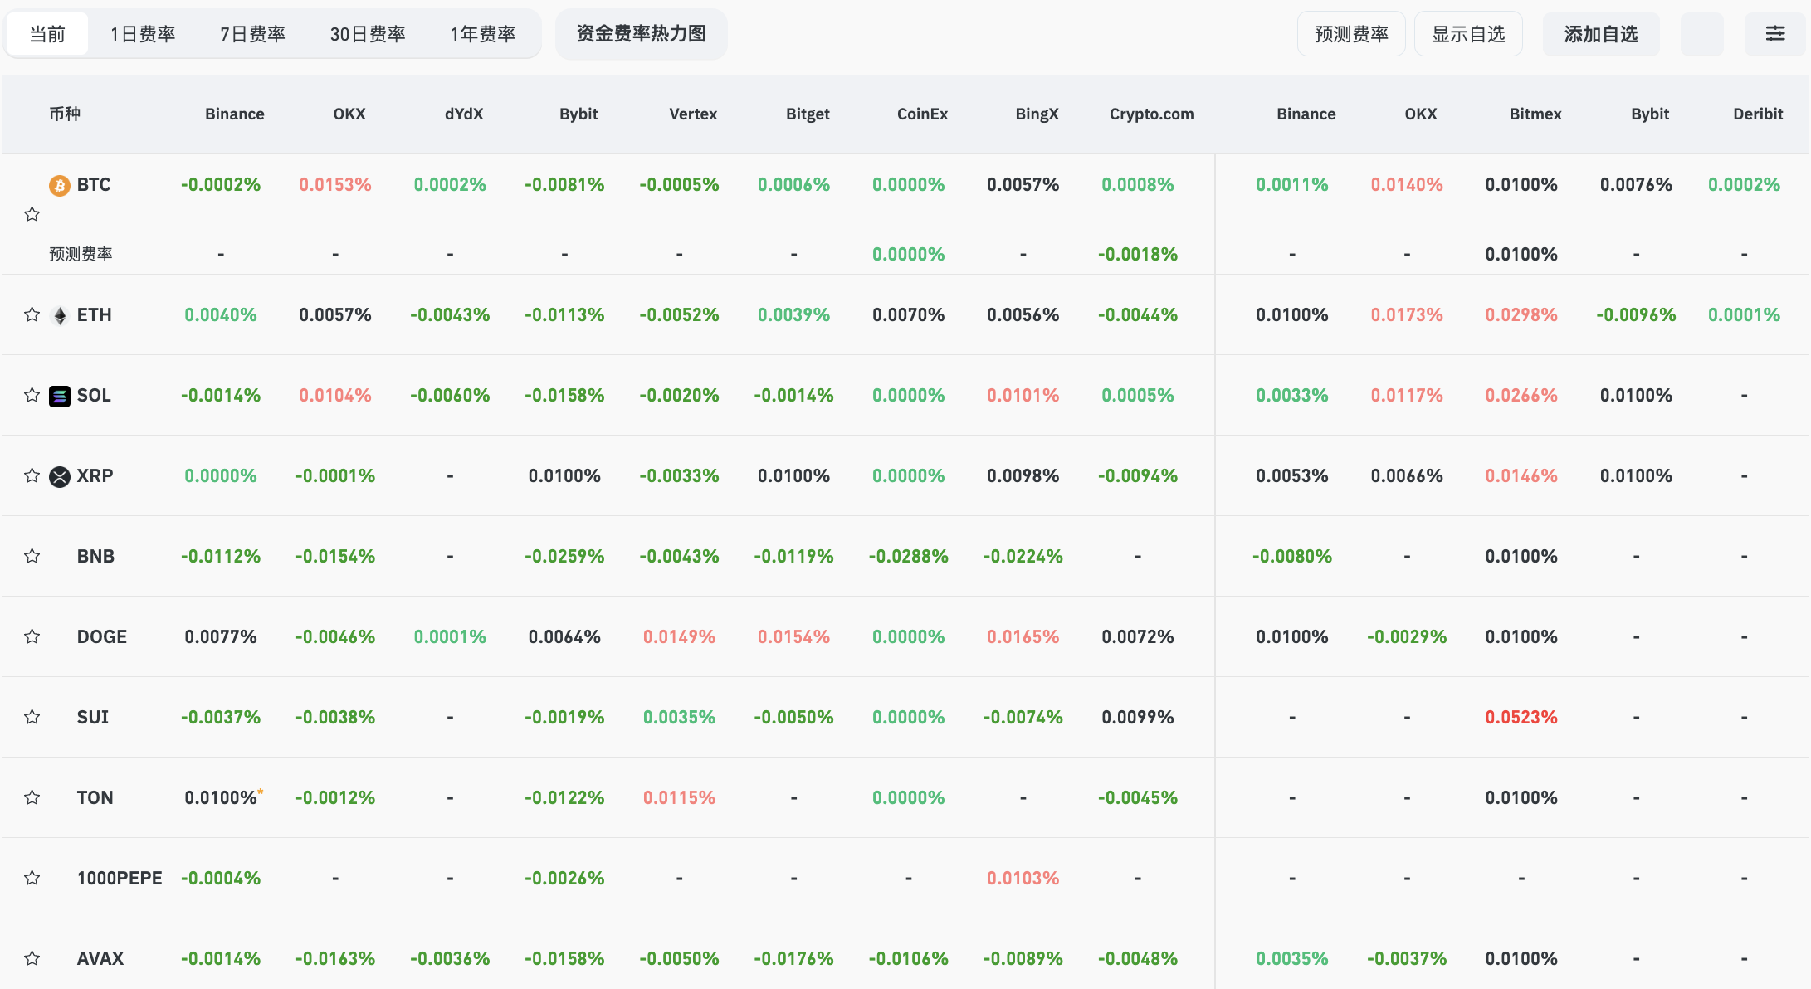Open the filter settings sliders icon
Viewport: 1811px width, 989px height.
click(1774, 34)
